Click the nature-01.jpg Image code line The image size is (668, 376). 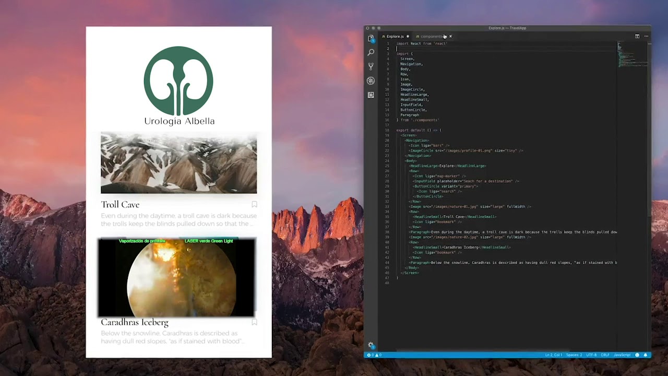470,207
